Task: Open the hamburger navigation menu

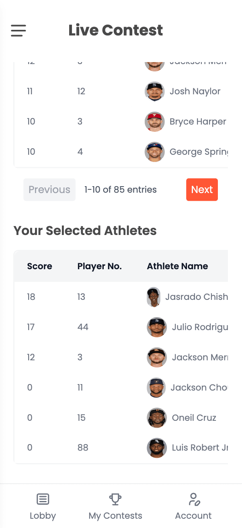Action: (18, 31)
